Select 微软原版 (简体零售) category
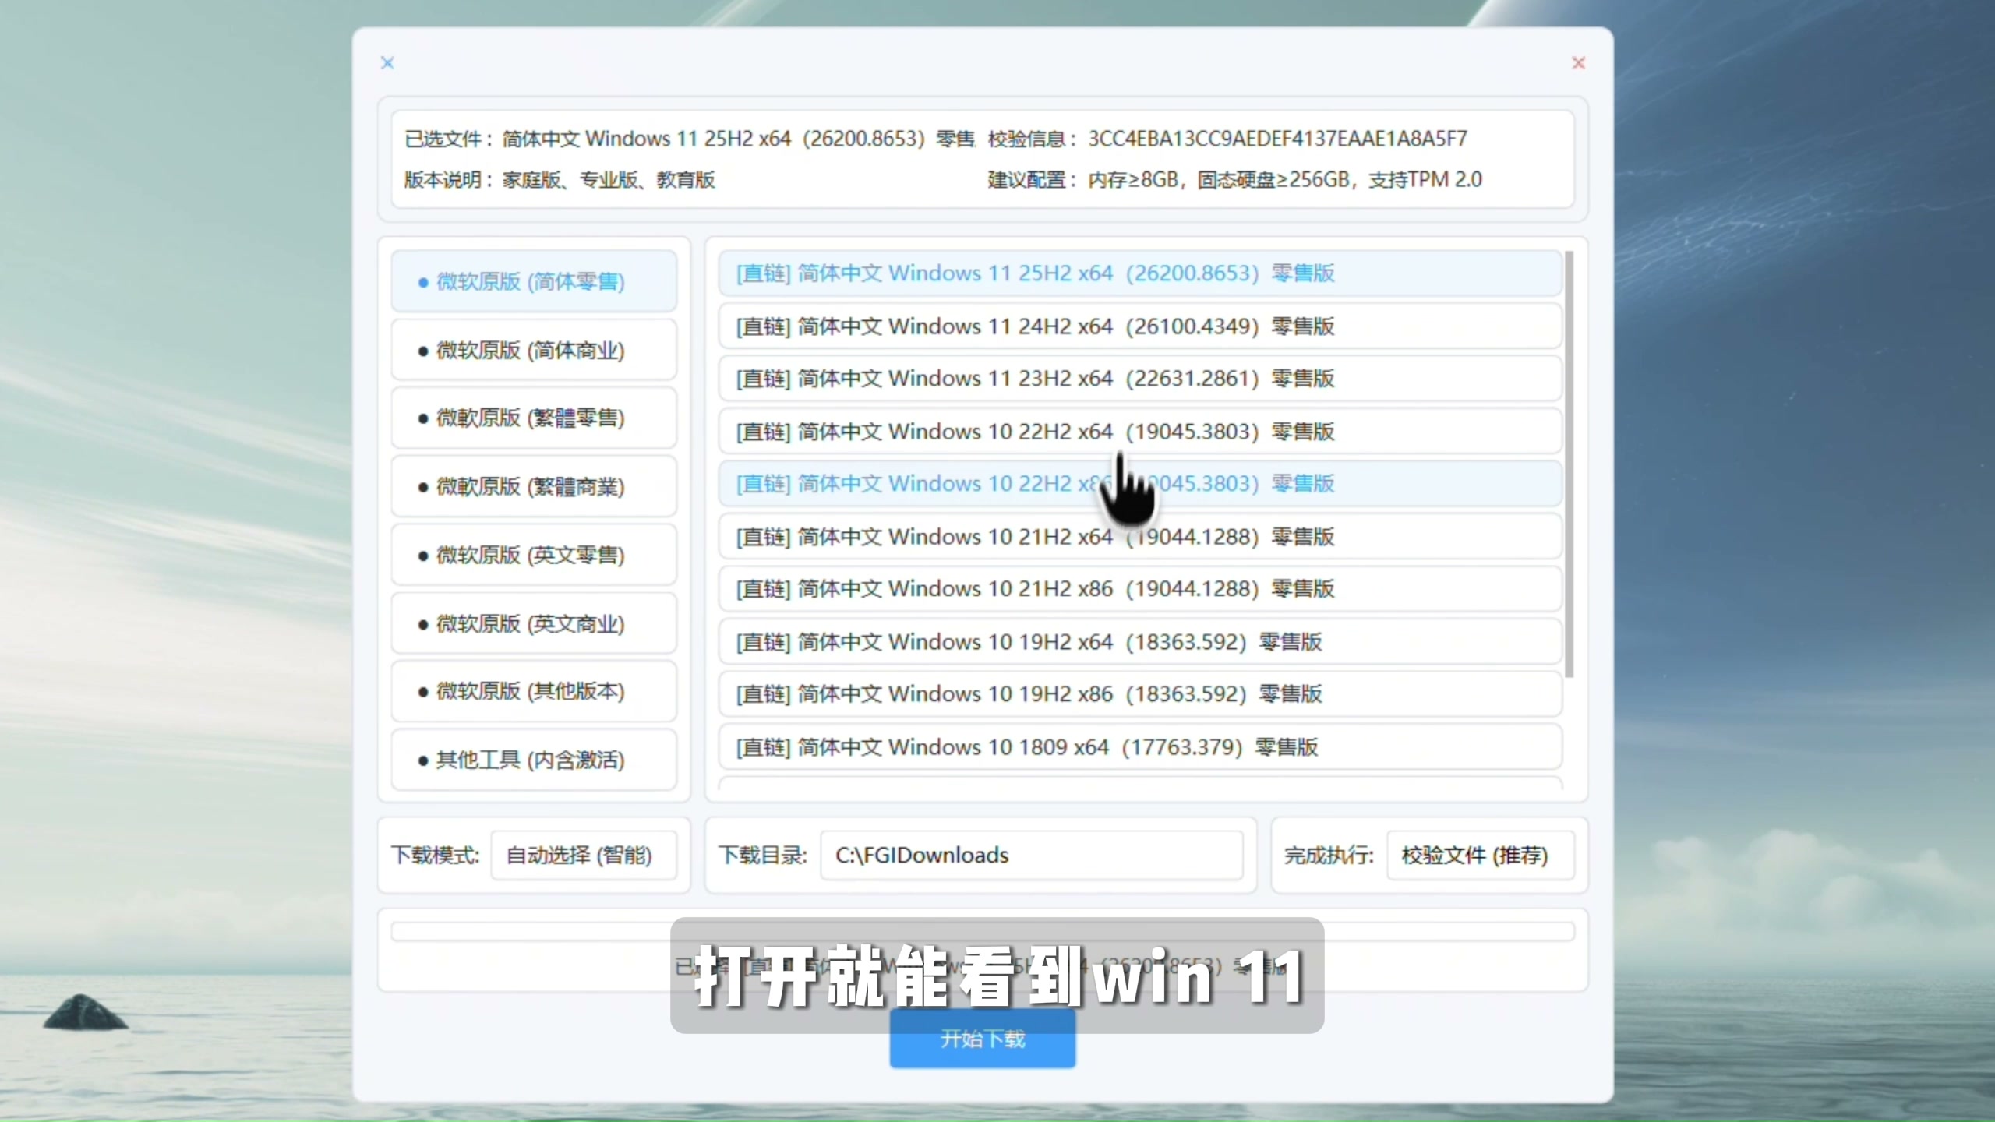 [534, 281]
